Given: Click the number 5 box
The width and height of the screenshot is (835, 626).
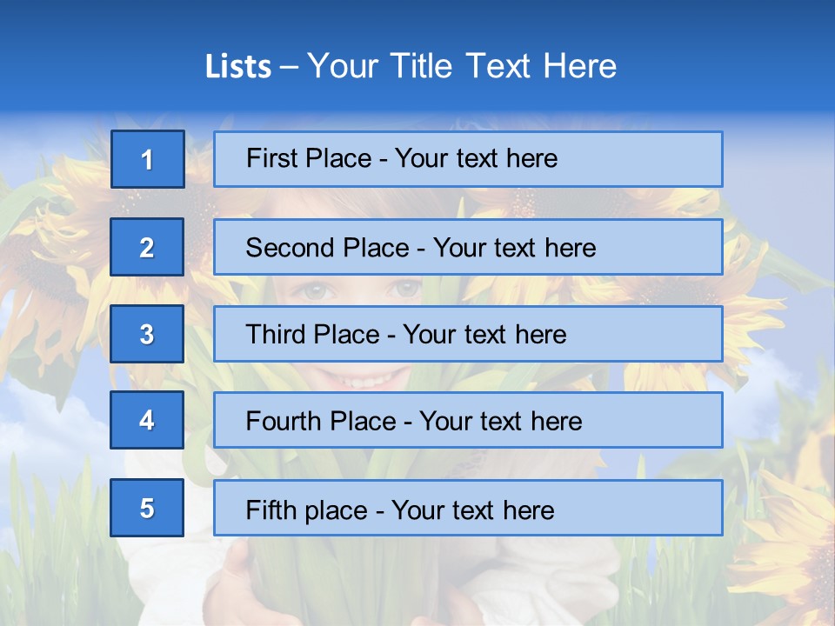Looking at the screenshot, I should coord(147,508).
